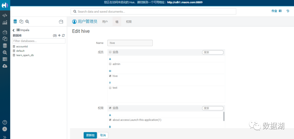Click the Hue logo icon
The image size is (294, 139).
click(x=5, y=5)
